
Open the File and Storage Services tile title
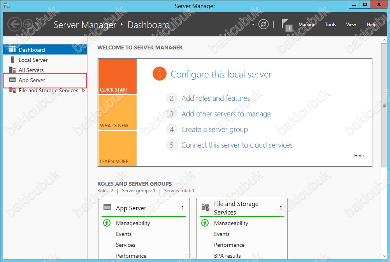click(x=236, y=208)
